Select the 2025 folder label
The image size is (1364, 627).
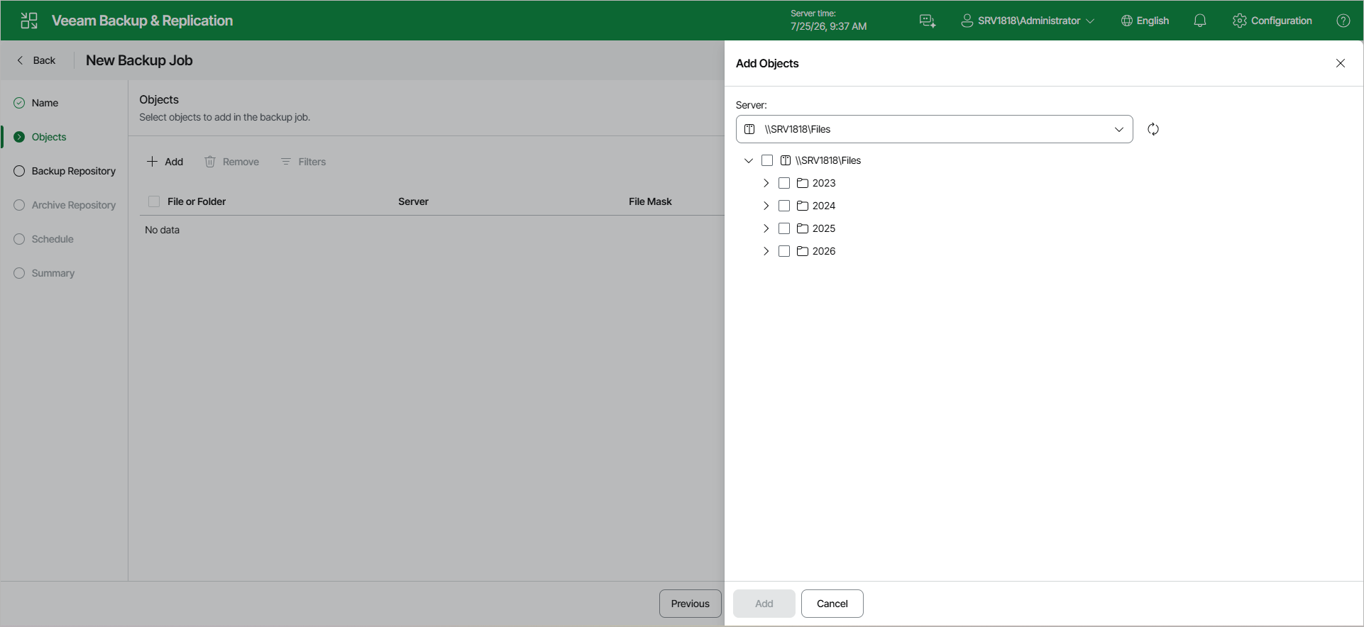pos(824,228)
